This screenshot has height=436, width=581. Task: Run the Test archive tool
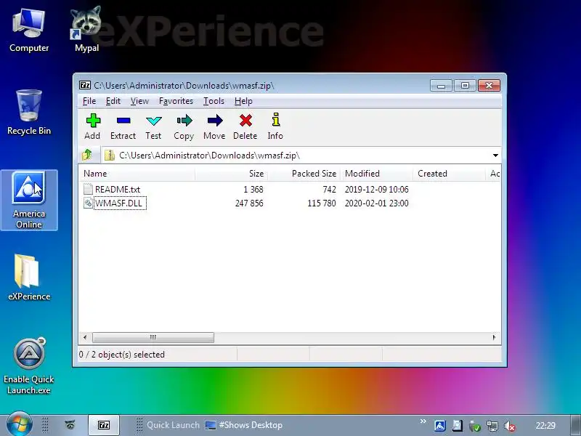pyautogui.click(x=153, y=126)
